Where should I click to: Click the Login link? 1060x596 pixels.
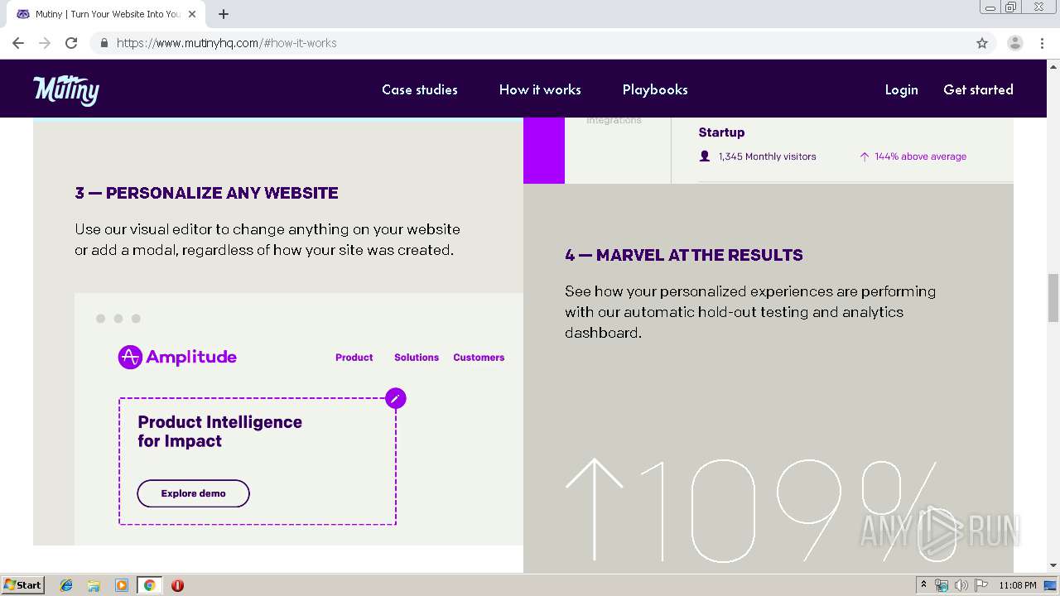[x=901, y=89]
